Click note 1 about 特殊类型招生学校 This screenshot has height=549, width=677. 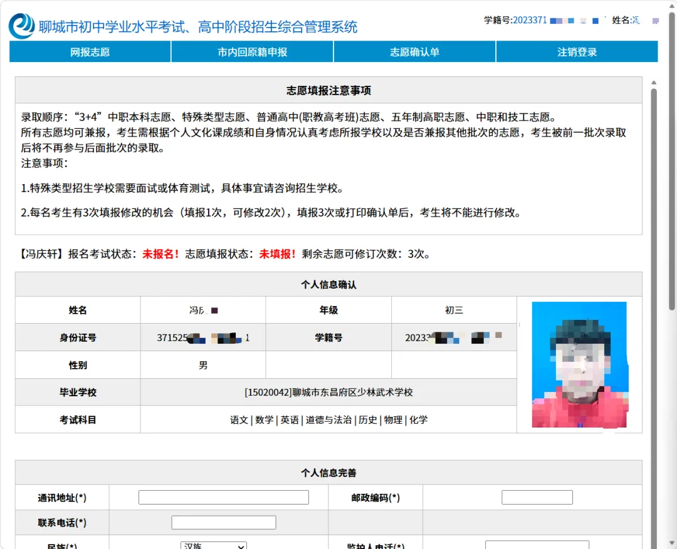(182, 188)
